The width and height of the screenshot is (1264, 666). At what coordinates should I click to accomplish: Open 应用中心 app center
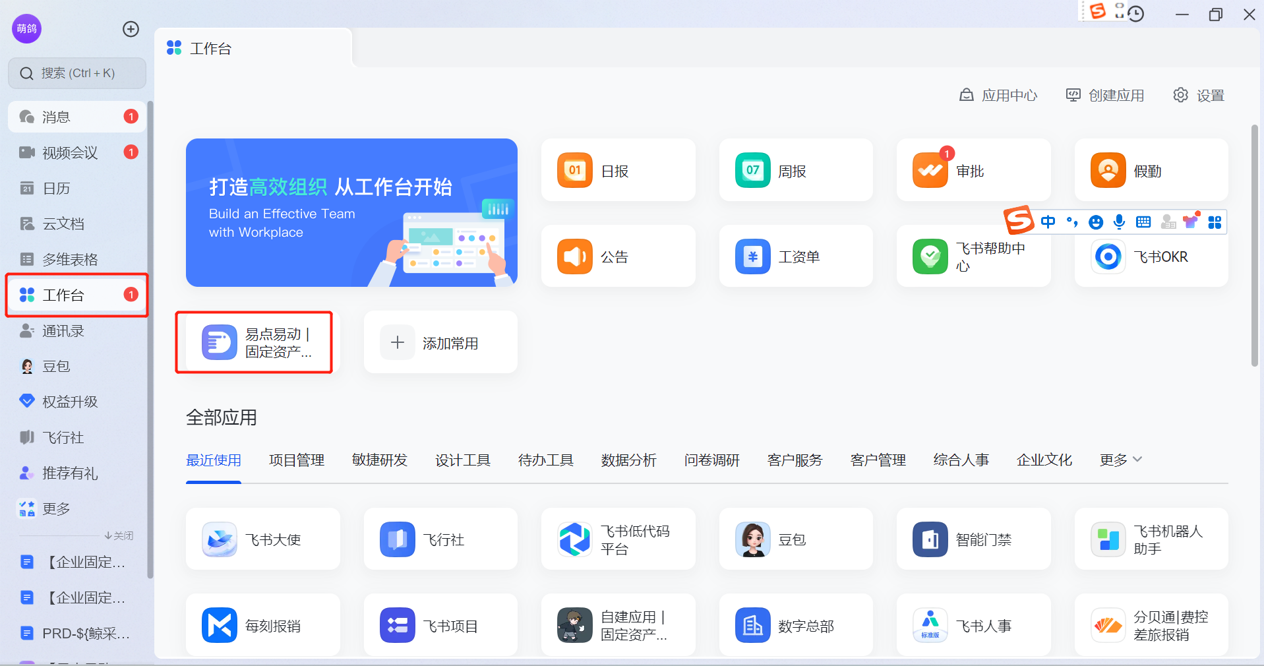(998, 96)
